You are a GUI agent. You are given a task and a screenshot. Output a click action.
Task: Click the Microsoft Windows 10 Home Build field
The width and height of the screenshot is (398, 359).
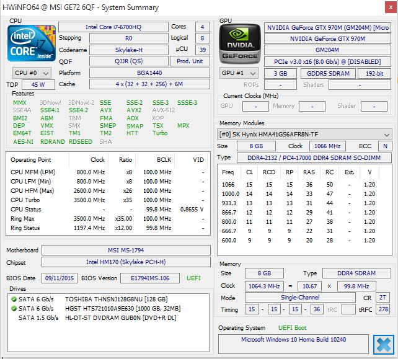point(293,343)
